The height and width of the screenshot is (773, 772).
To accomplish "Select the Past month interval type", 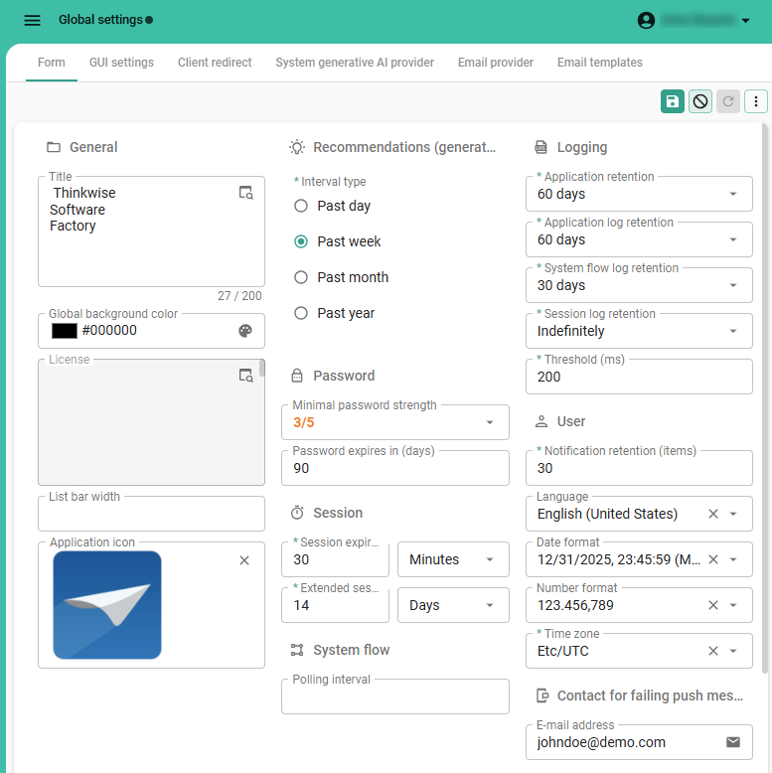I will [301, 277].
